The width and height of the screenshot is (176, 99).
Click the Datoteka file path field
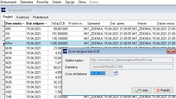(131, 67)
